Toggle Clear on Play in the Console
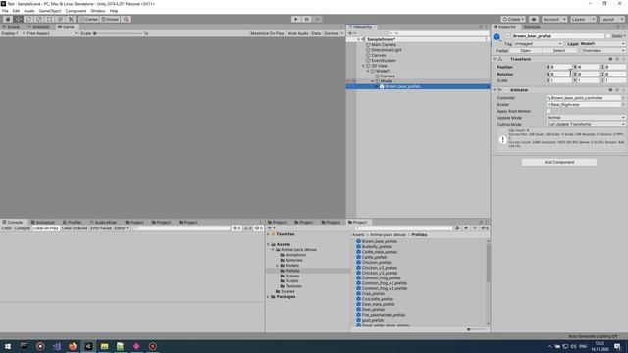Viewport: 628px width, 353px height. click(x=46, y=228)
